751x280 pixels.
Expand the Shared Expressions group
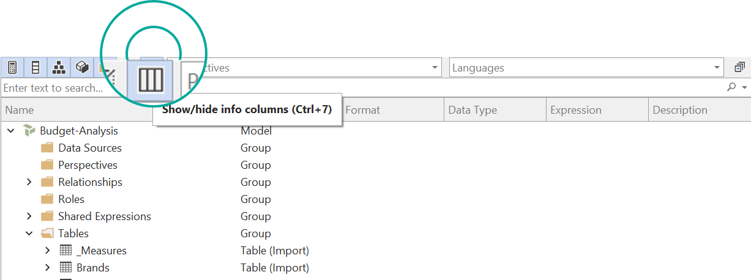pyautogui.click(x=29, y=216)
